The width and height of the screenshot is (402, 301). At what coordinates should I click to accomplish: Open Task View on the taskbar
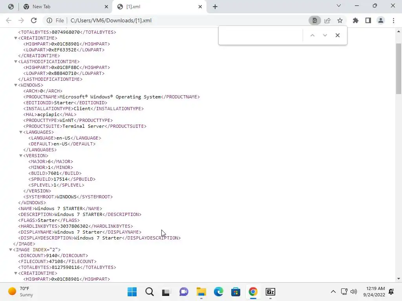tap(166, 292)
